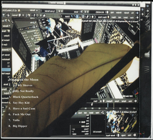Click the blue current frame line in timeline
Screen dimensions: 153x140
108,105
